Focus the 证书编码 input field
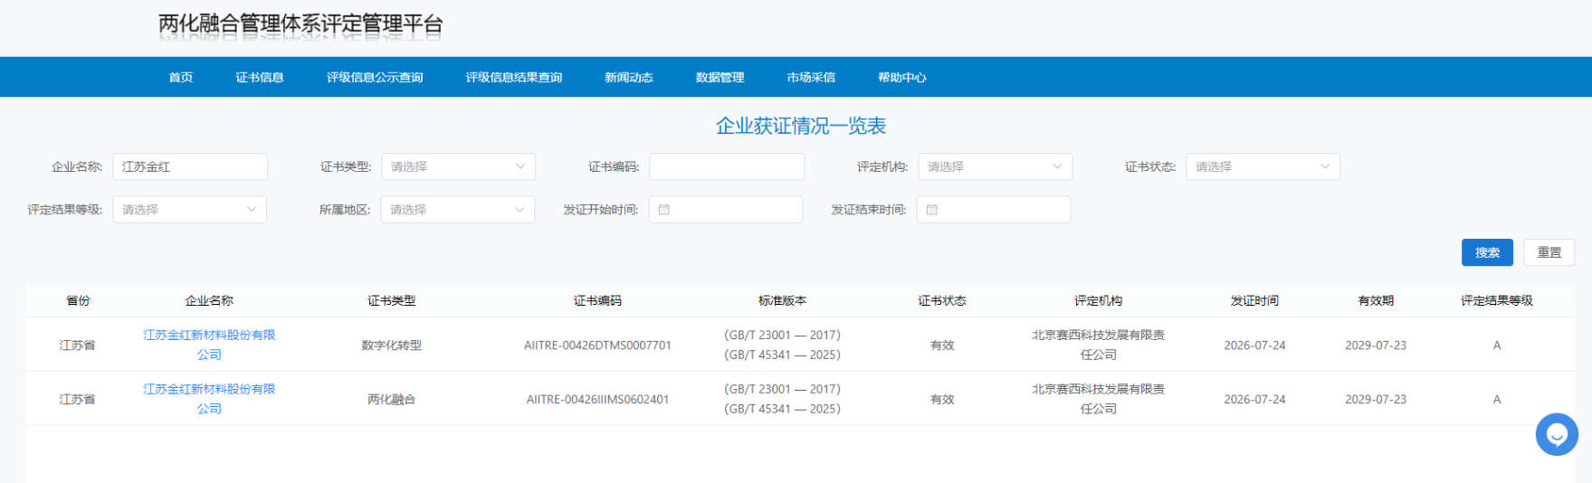This screenshot has height=483, width=1592. click(x=727, y=166)
